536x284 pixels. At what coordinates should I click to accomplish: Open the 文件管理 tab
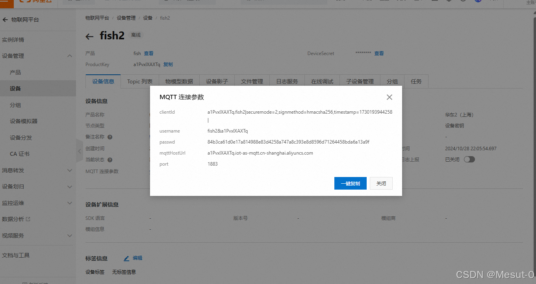[x=252, y=81]
